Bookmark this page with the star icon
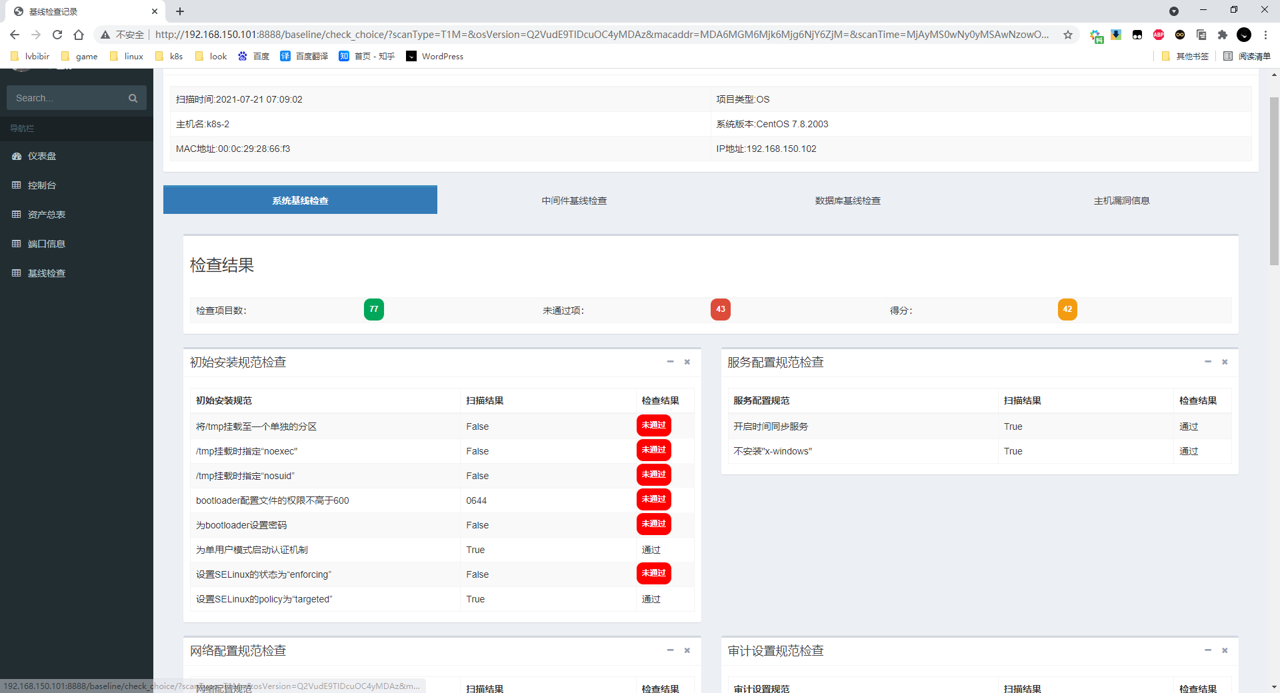This screenshot has width=1280, height=693. click(1068, 35)
